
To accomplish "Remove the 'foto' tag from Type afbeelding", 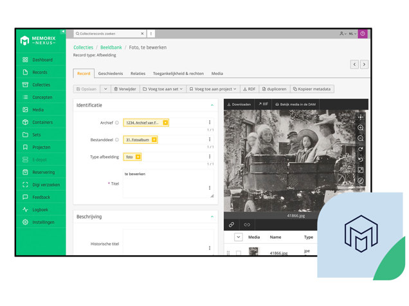I will [138, 157].
